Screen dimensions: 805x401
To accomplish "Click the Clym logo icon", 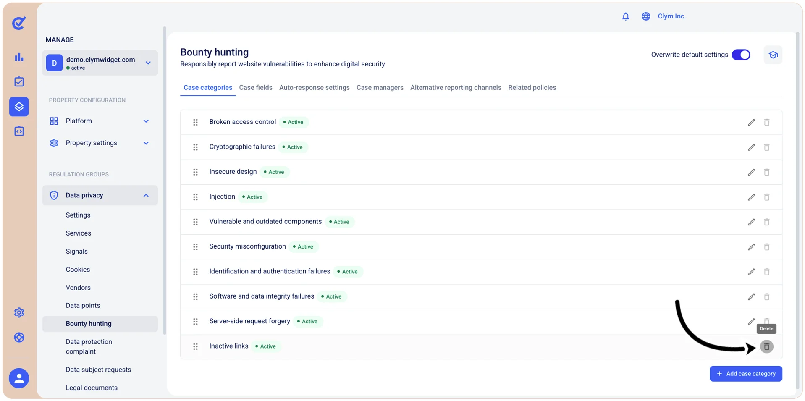I will (x=19, y=23).
